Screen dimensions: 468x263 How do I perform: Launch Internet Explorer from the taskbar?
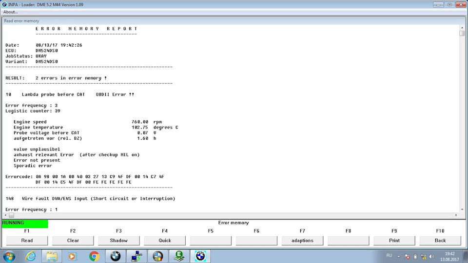coord(31,256)
